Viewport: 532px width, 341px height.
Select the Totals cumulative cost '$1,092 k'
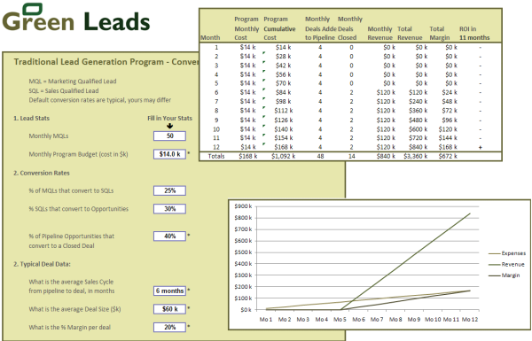(283, 156)
